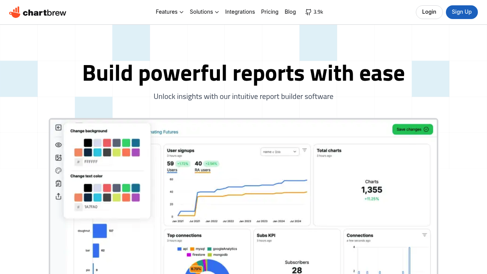487x274 pixels.
Task: Click the +2.56% growth badge
Action: (x=211, y=164)
